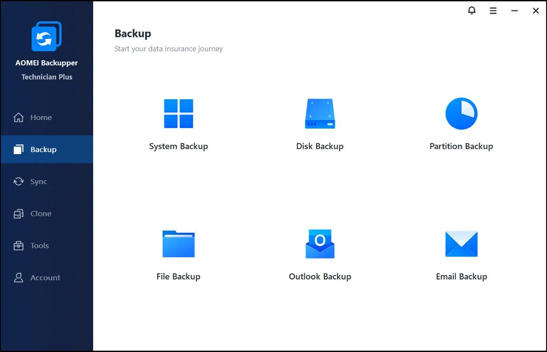Click the AOMEI Backupper logo icon
547x352 pixels.
click(x=47, y=37)
